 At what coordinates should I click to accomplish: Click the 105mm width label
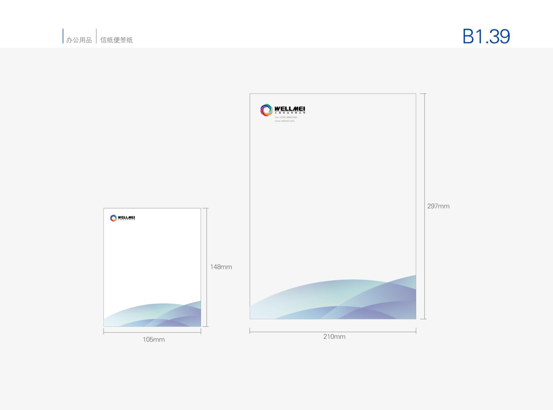coord(153,340)
